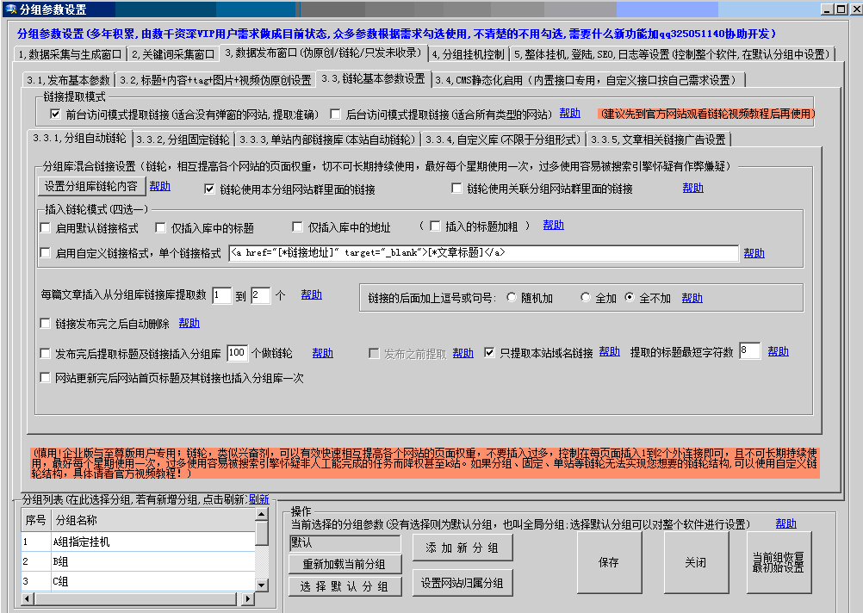Switch to tab 4 分组挂机控制
863x613 pixels.
click(468, 54)
